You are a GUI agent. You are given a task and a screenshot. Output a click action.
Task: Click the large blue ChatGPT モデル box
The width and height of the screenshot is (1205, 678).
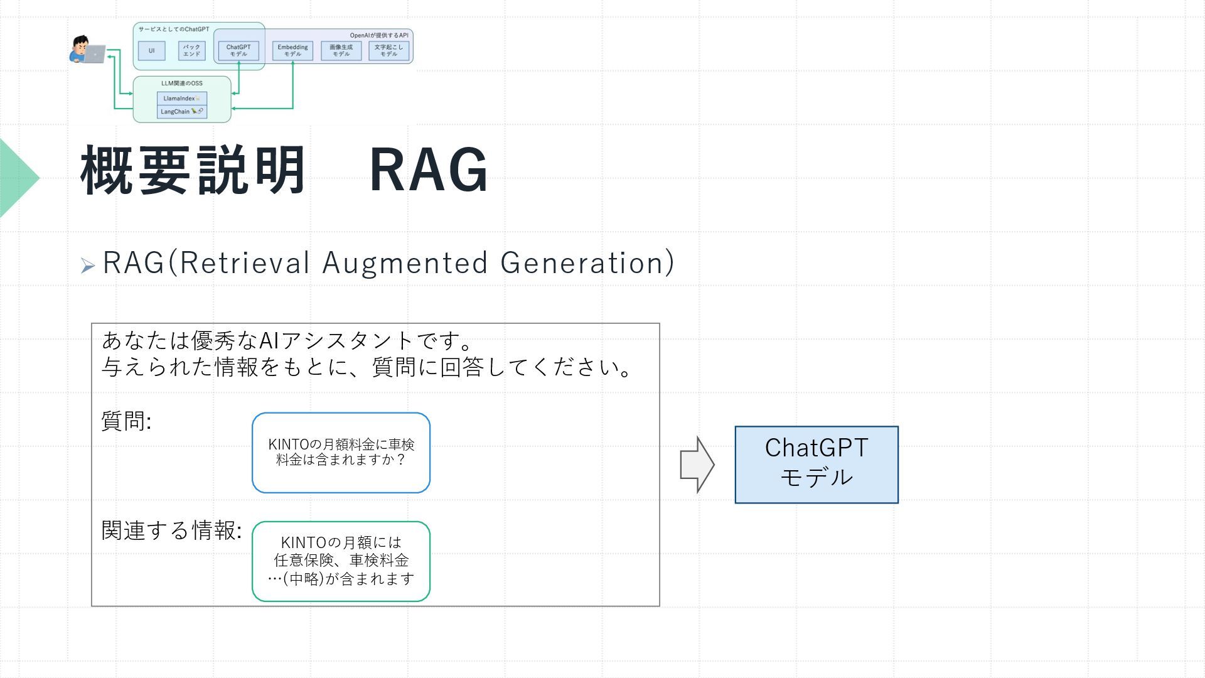tap(816, 465)
